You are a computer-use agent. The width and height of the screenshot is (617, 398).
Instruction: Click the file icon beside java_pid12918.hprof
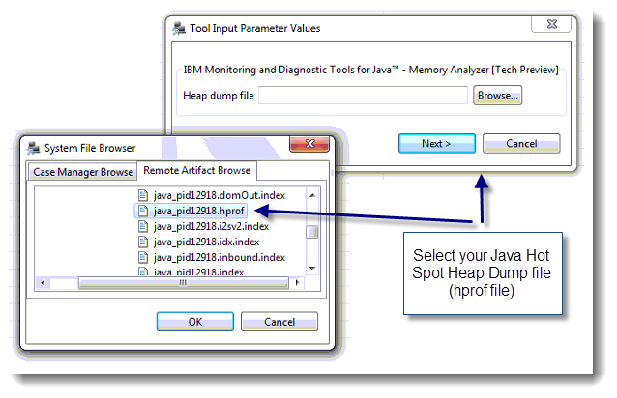click(143, 211)
